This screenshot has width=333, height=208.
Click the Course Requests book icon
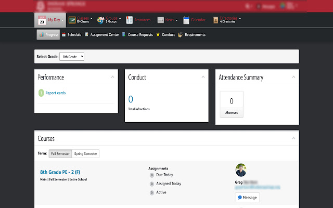(x=124, y=34)
